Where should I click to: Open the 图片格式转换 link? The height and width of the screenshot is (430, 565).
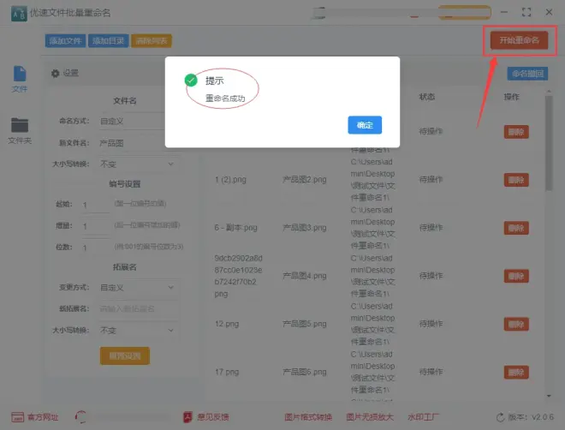click(x=308, y=417)
